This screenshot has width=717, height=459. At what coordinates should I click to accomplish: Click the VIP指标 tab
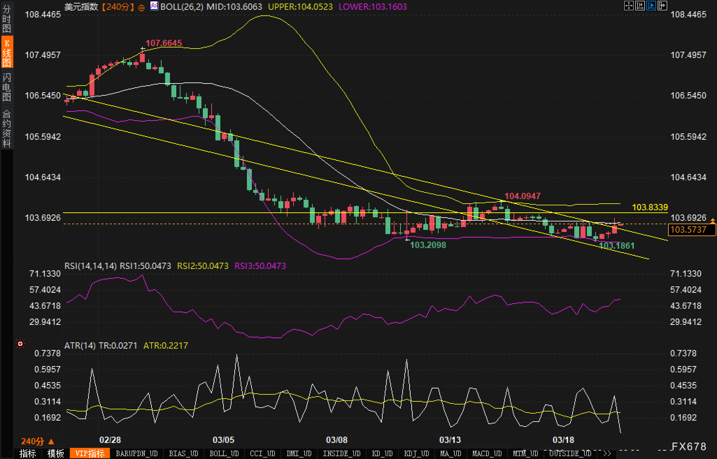pos(90,453)
